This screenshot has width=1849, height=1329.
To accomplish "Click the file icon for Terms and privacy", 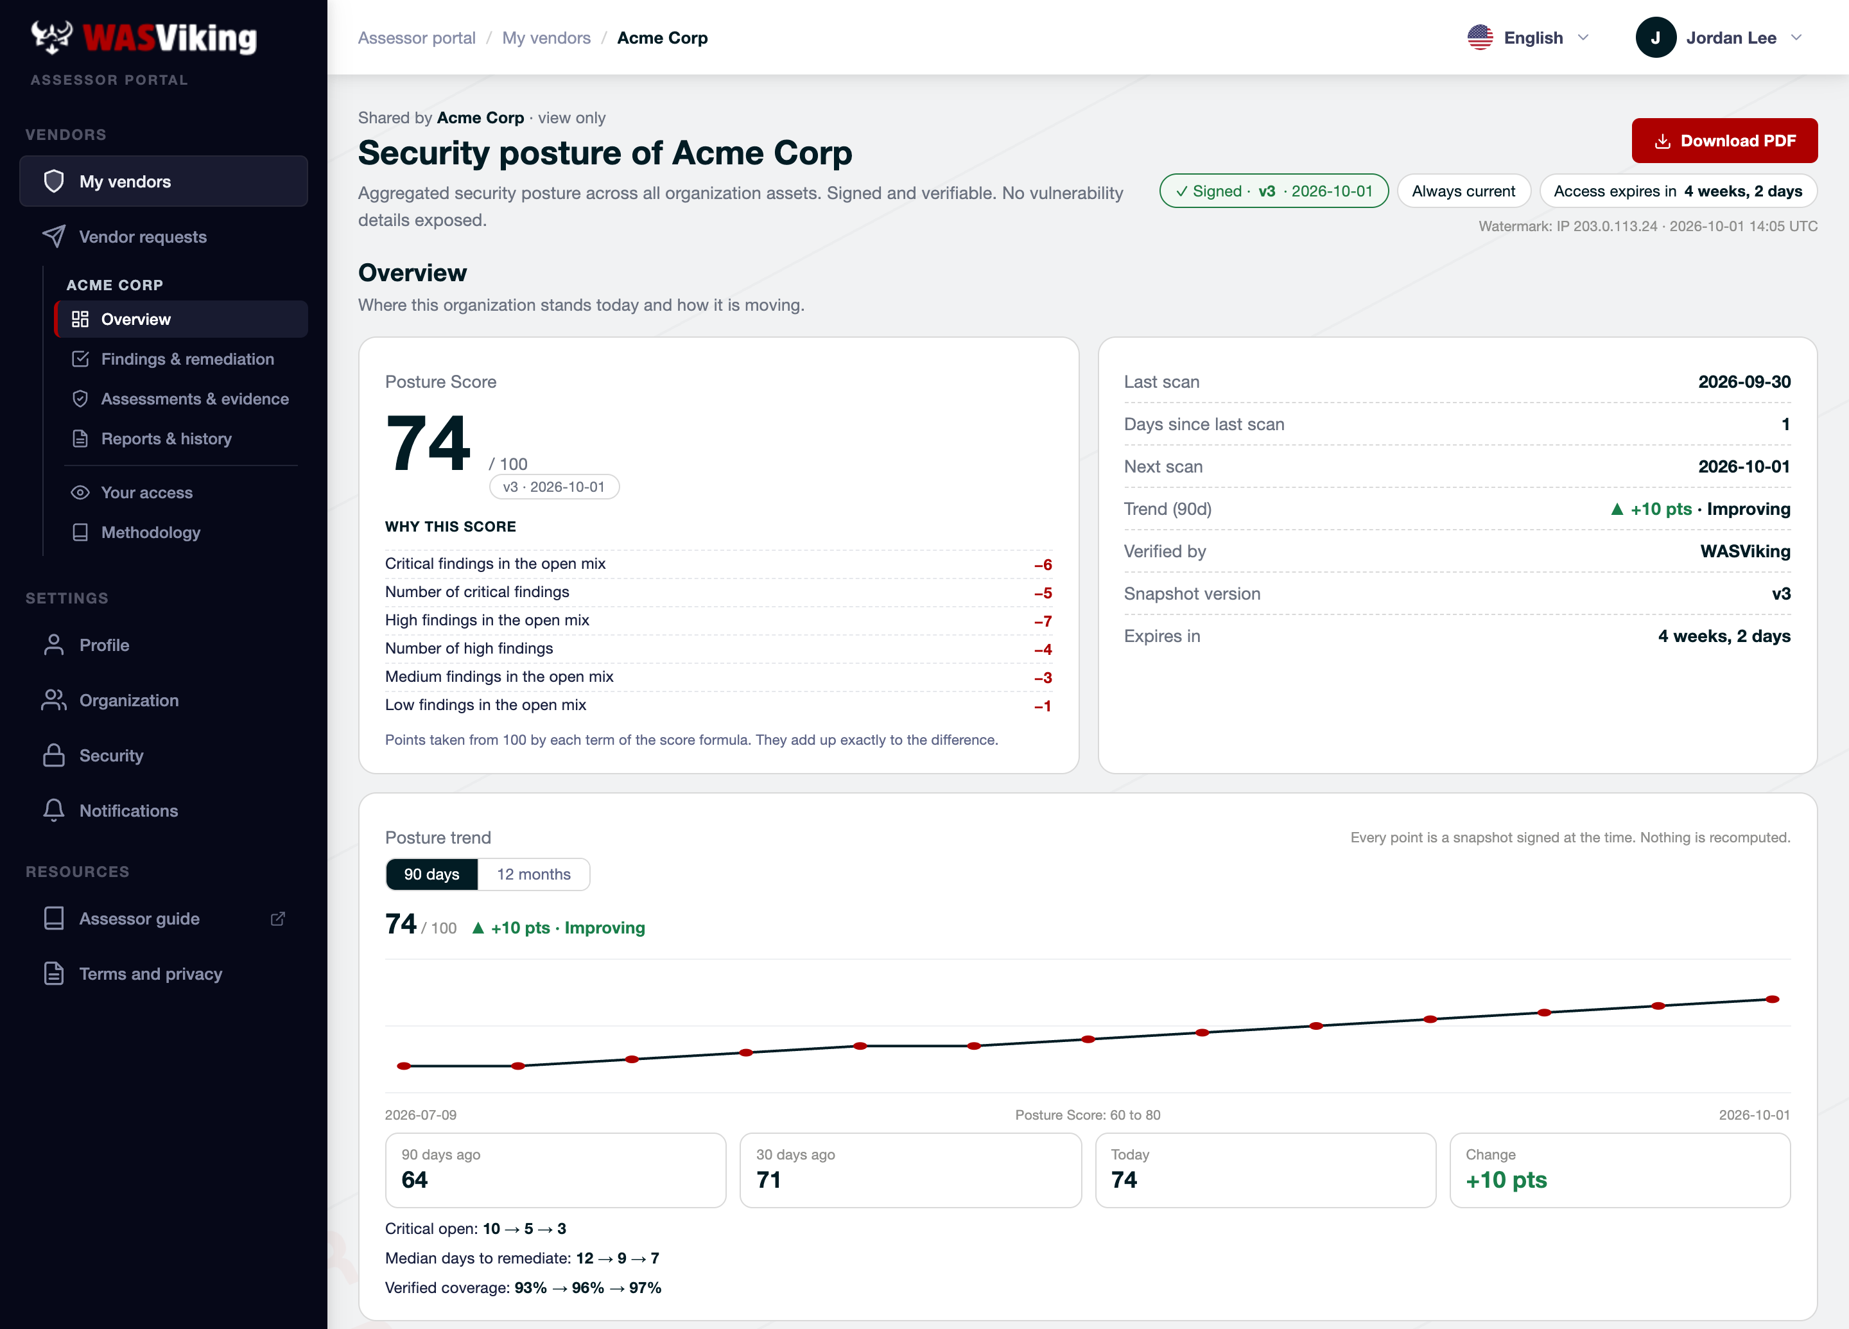I will (x=54, y=973).
